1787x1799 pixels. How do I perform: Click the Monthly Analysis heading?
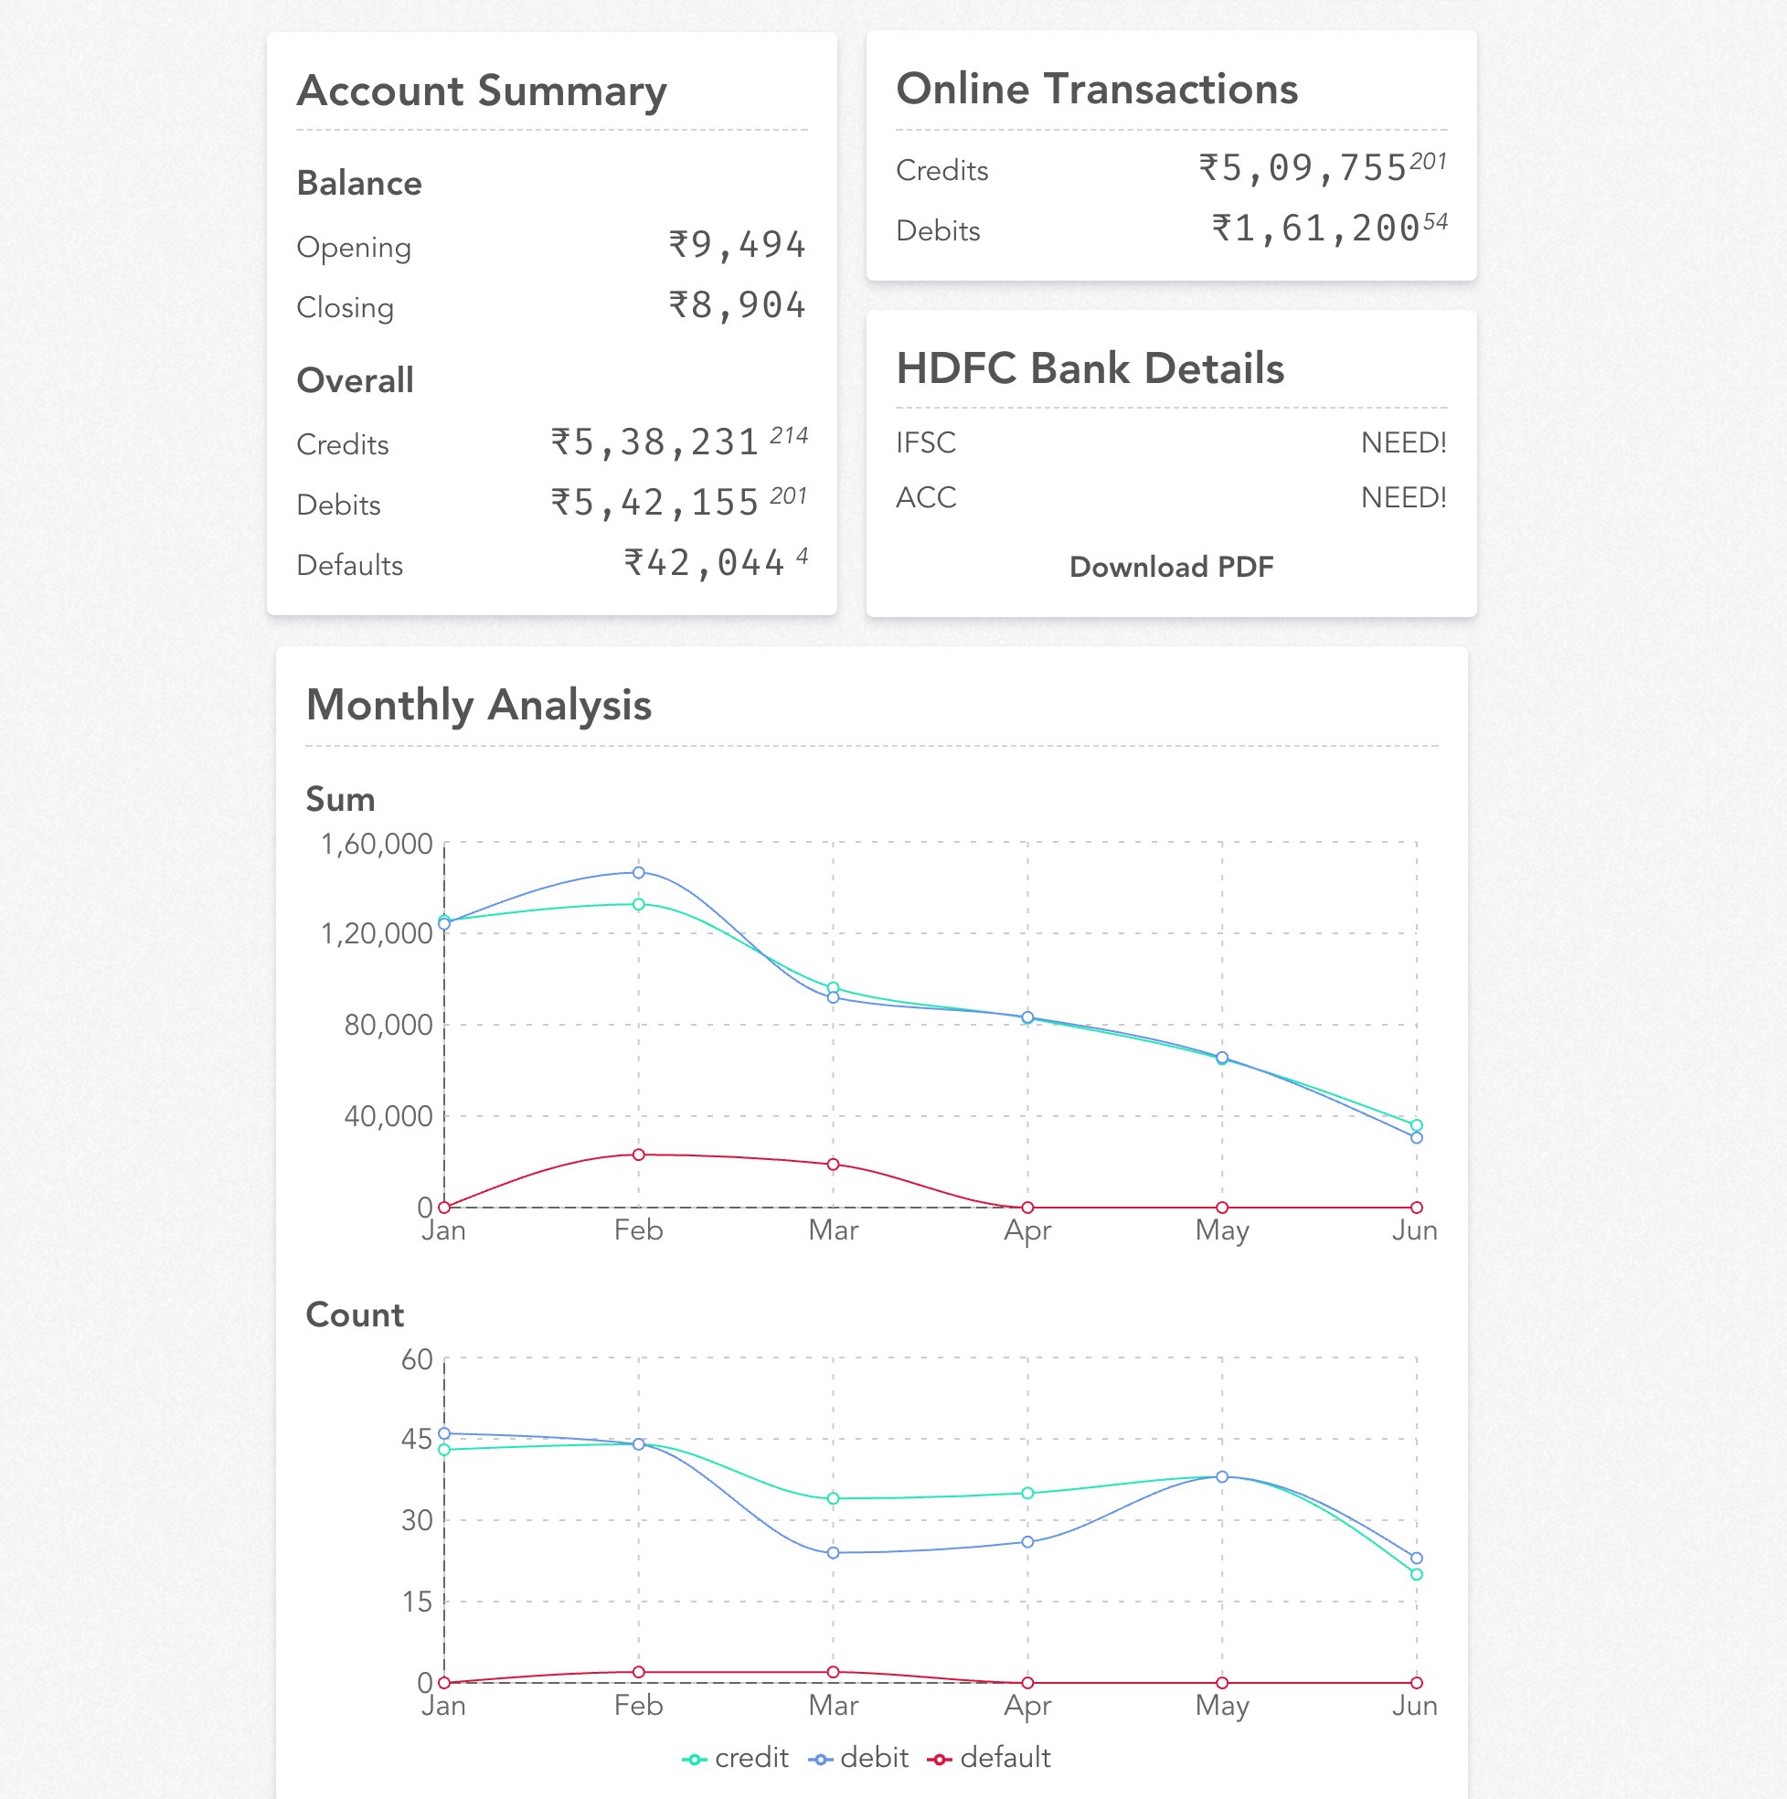[479, 705]
